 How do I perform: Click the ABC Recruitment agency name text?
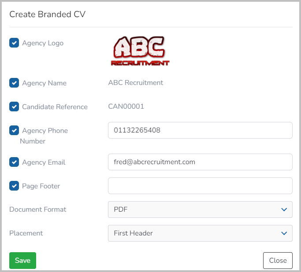coord(136,83)
